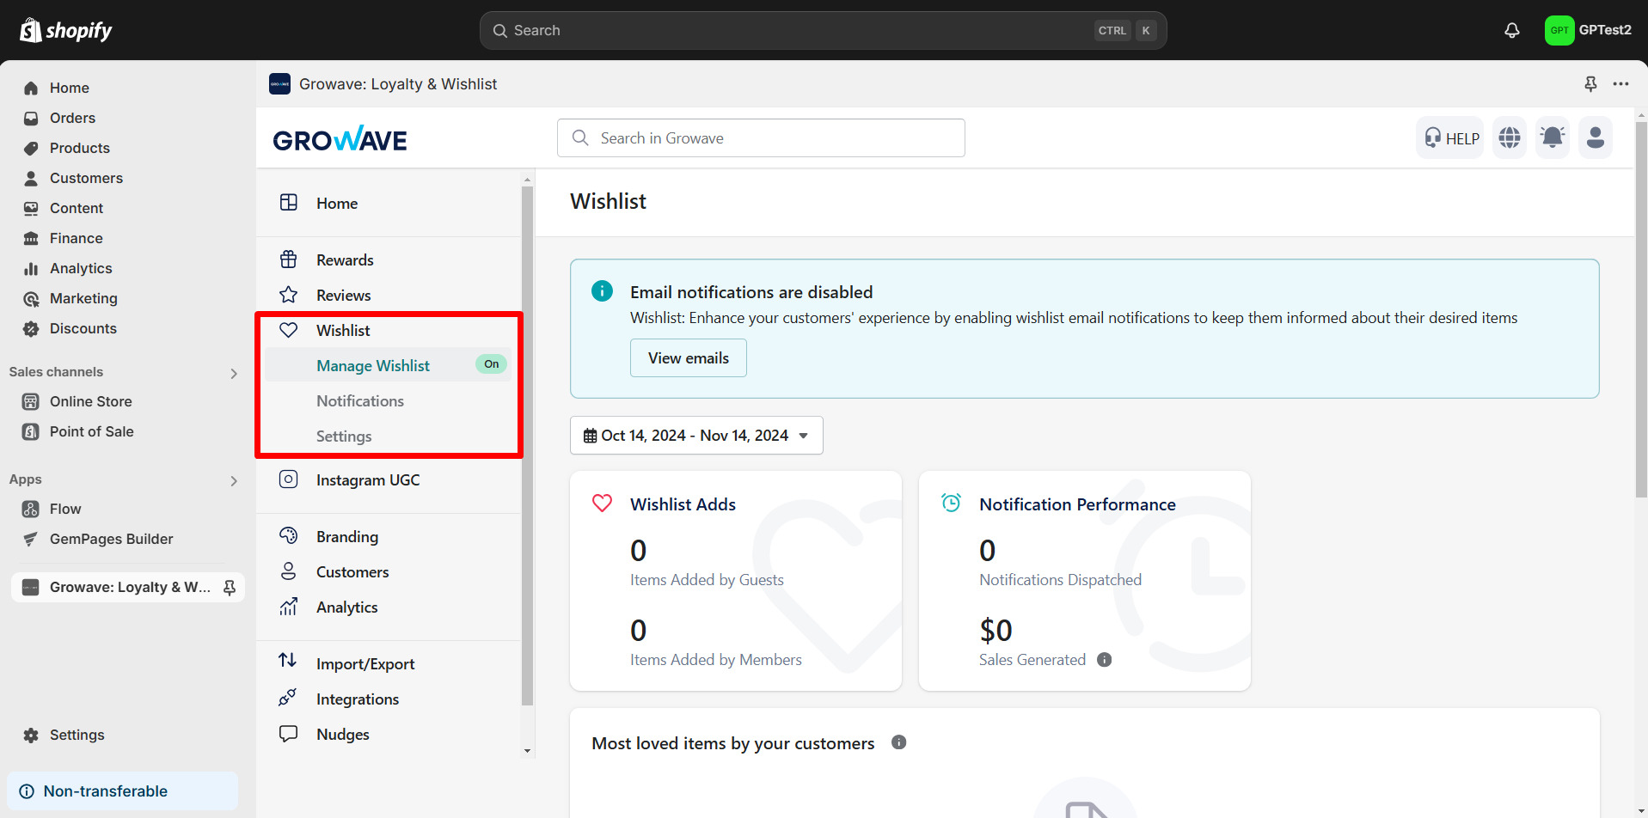
Task: Open Growave notifications bell icon
Action: point(1552,137)
